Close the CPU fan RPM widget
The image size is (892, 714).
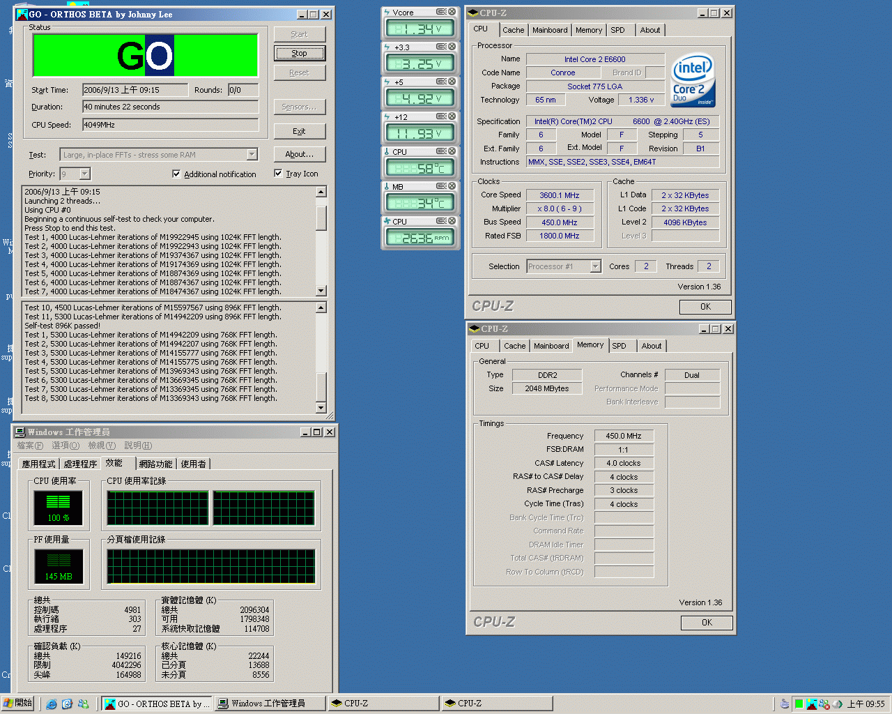(452, 221)
